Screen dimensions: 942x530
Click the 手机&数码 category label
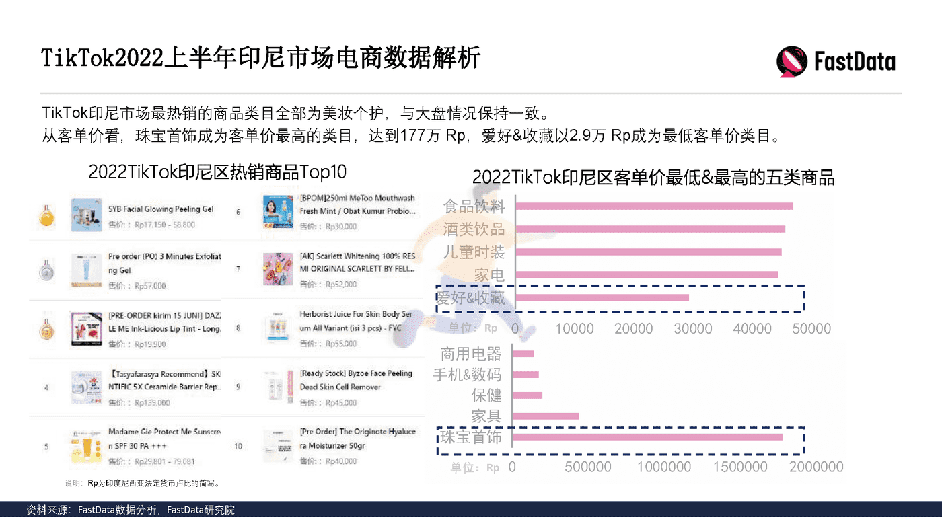pyautogui.click(x=468, y=375)
